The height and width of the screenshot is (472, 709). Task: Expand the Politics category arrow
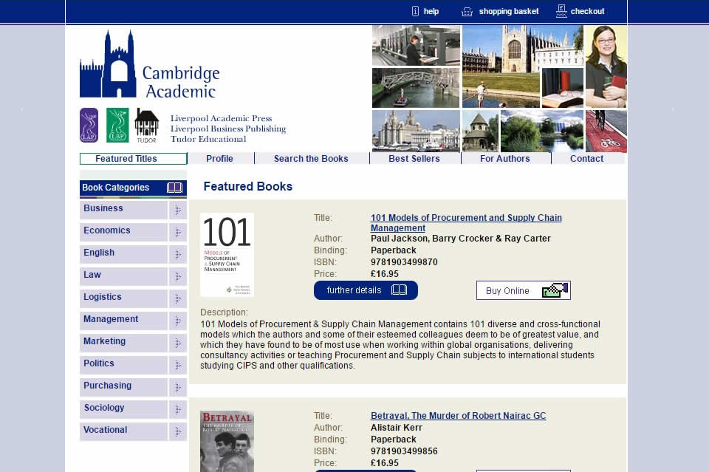coord(178,365)
